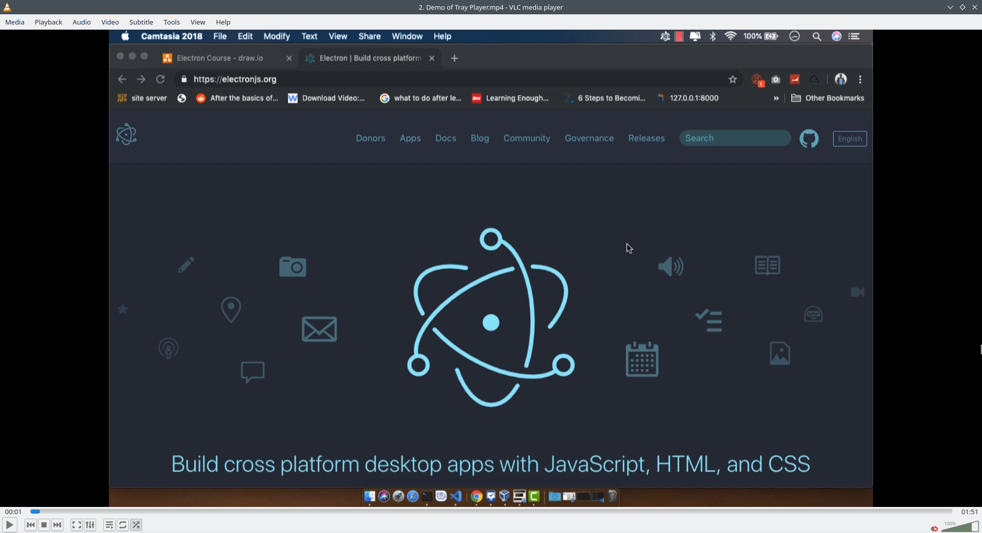Screen dimensions: 982x533
Task: Open the VLC Media menu
Action: pos(15,22)
